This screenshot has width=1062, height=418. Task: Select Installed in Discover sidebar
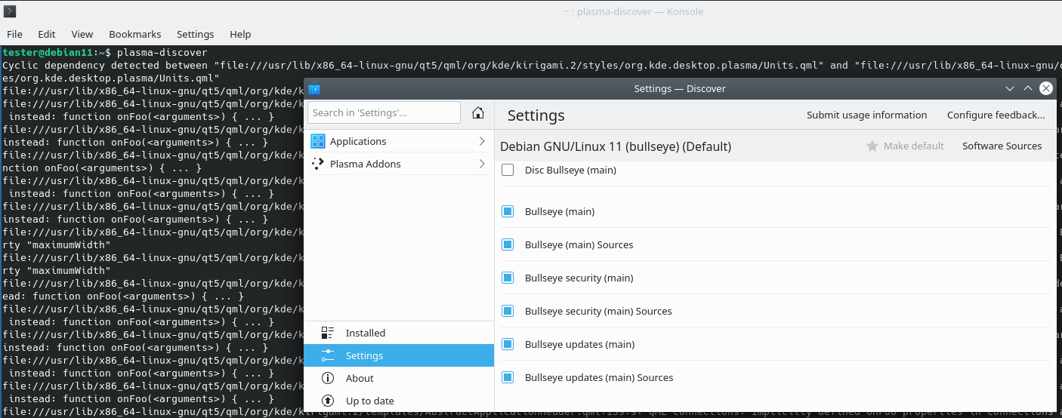point(399,333)
